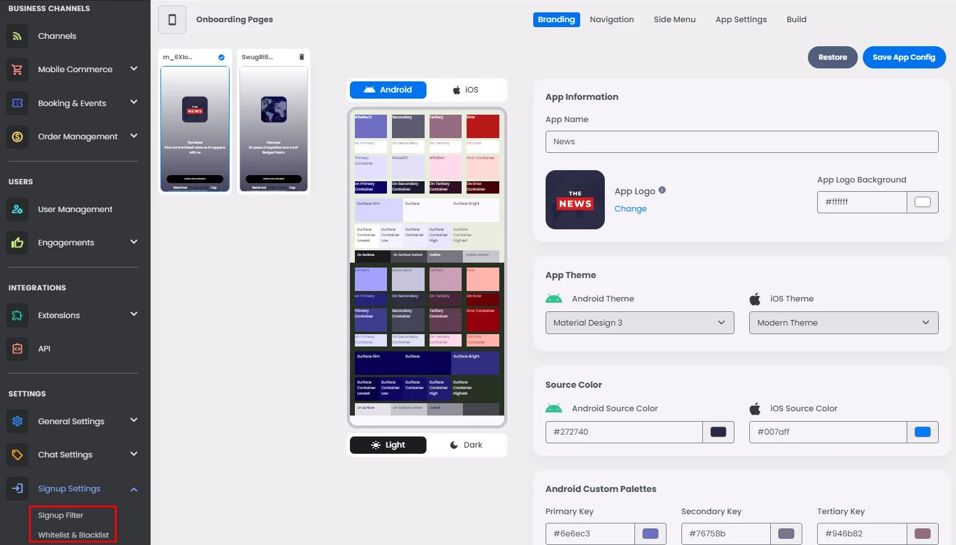Open the Android Theme dropdown
Screen dimensions: 956x545
[639, 323]
